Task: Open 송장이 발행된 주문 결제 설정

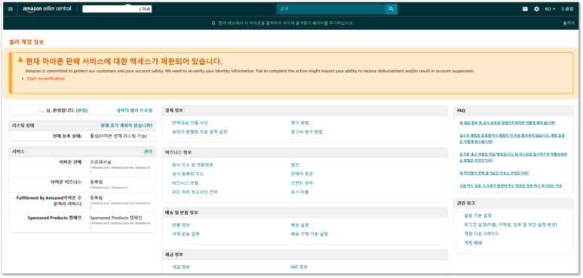Action: [200, 132]
